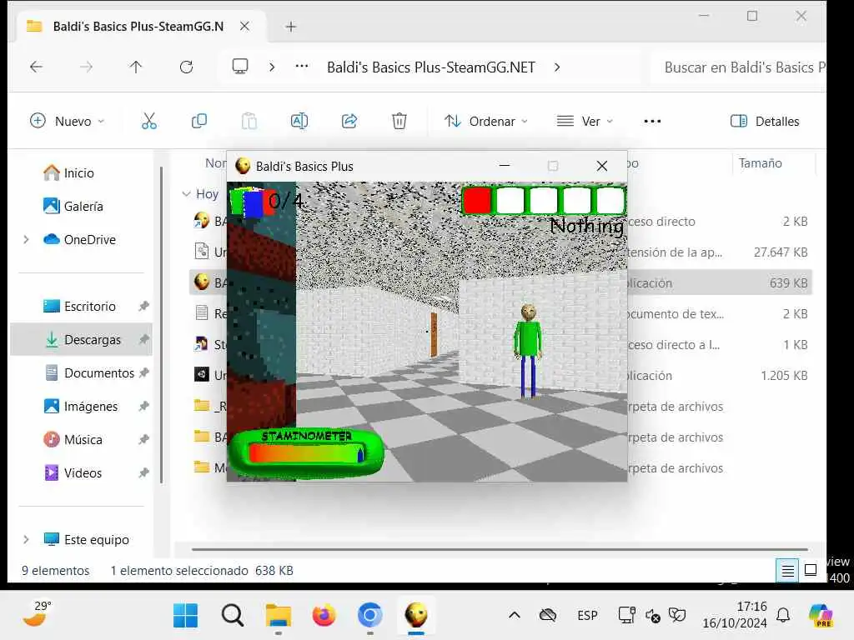The height and width of the screenshot is (640, 854).
Task: Open the Nuevo dropdown
Action: (67, 121)
